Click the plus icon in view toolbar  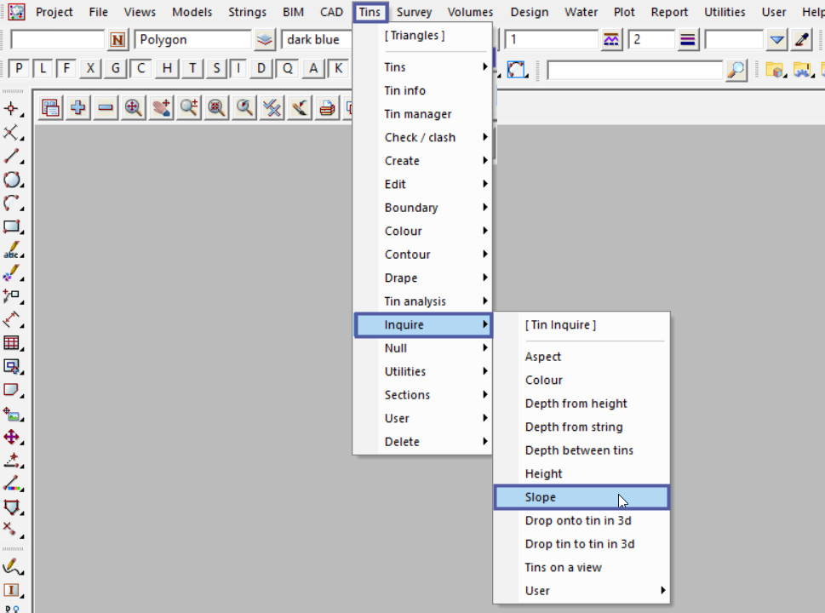point(78,108)
